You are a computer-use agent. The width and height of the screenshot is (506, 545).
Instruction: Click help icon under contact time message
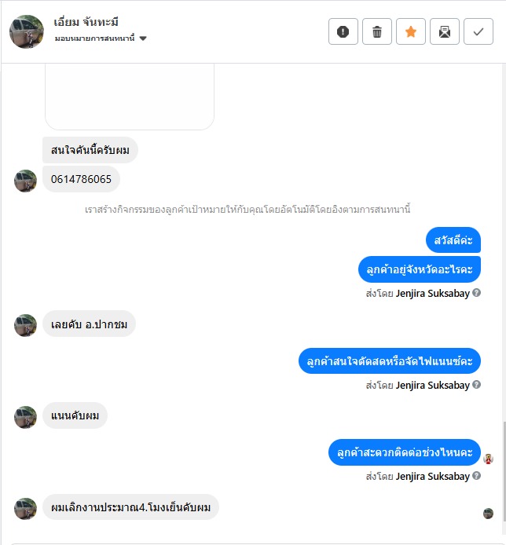[x=476, y=475]
